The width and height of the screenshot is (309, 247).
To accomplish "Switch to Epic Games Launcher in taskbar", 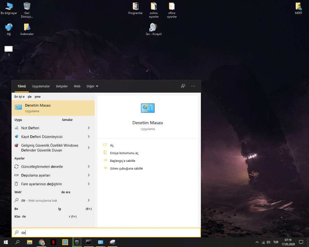I will tap(77, 242).
